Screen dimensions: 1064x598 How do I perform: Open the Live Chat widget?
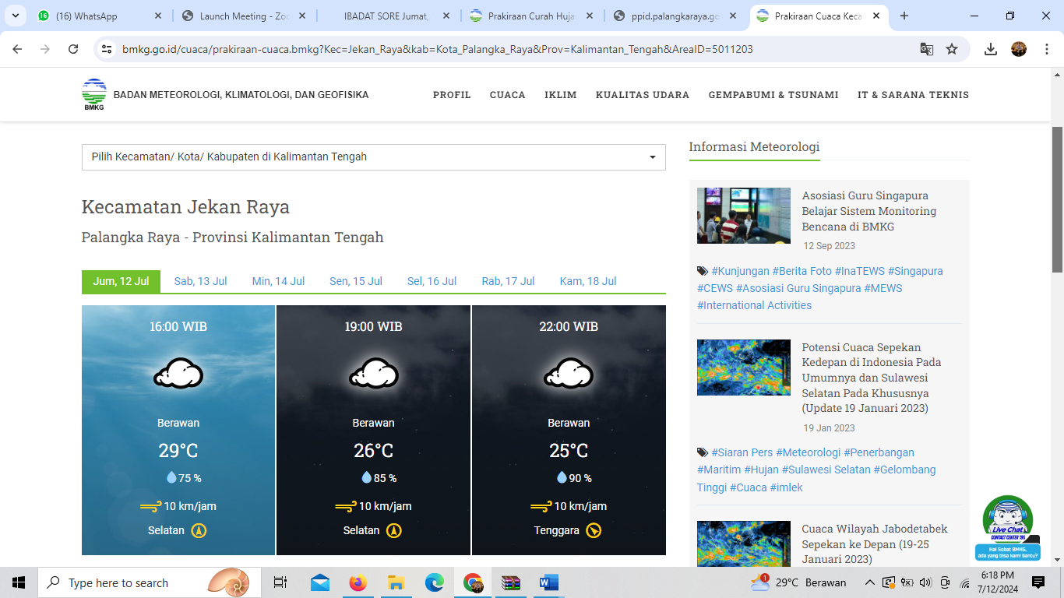1008,528
